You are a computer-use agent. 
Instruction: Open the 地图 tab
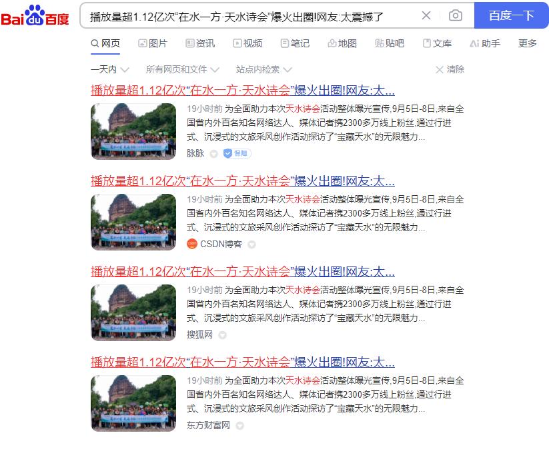(x=342, y=43)
